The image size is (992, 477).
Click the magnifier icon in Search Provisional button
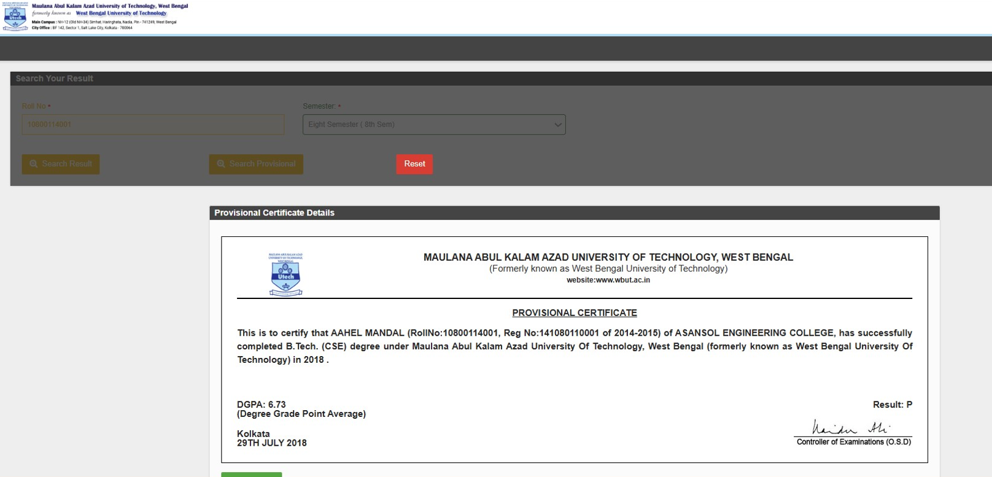click(x=221, y=164)
